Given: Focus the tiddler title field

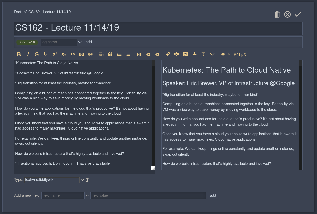Looking at the screenshot, I should tap(158, 28).
